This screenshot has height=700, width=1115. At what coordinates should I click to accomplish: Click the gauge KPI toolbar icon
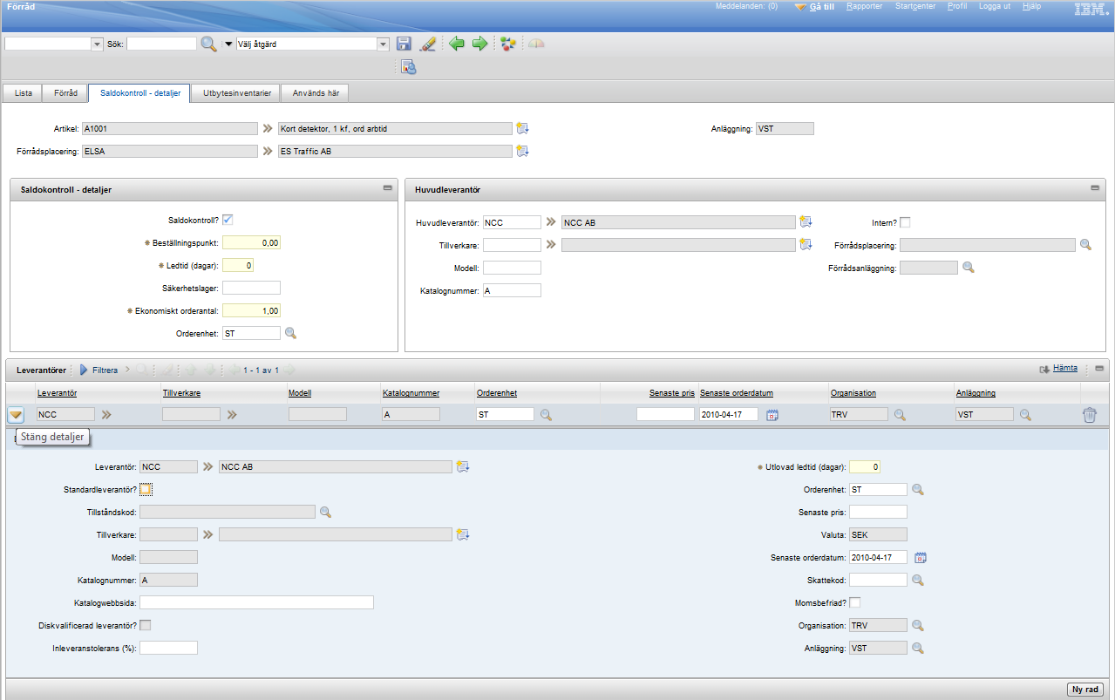tap(536, 44)
